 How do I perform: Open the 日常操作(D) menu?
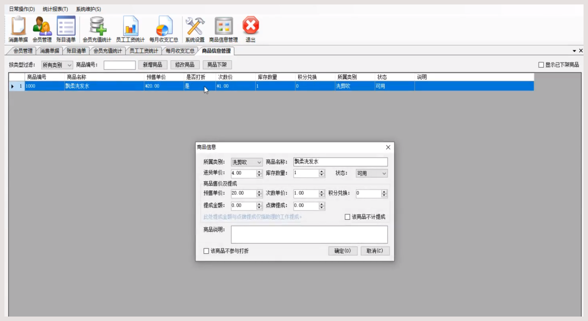pyautogui.click(x=22, y=9)
